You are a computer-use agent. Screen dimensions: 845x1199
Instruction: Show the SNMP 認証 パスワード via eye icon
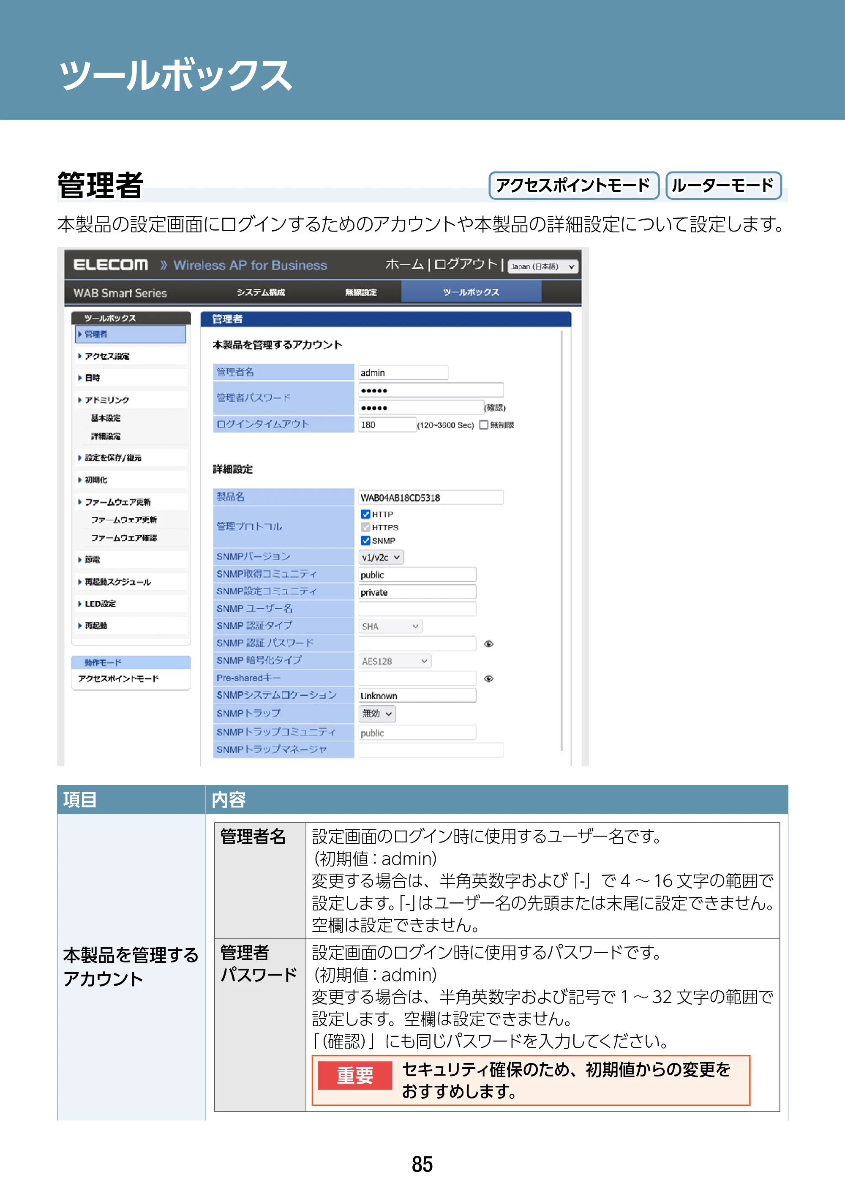488,644
